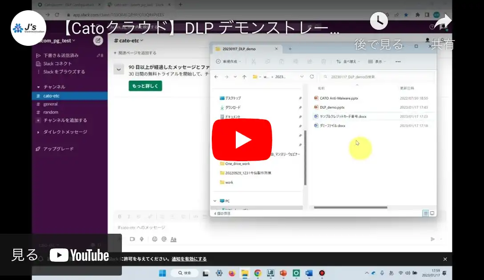Open Firefox from the taskbar
The image size is (484, 280).
[232, 273]
